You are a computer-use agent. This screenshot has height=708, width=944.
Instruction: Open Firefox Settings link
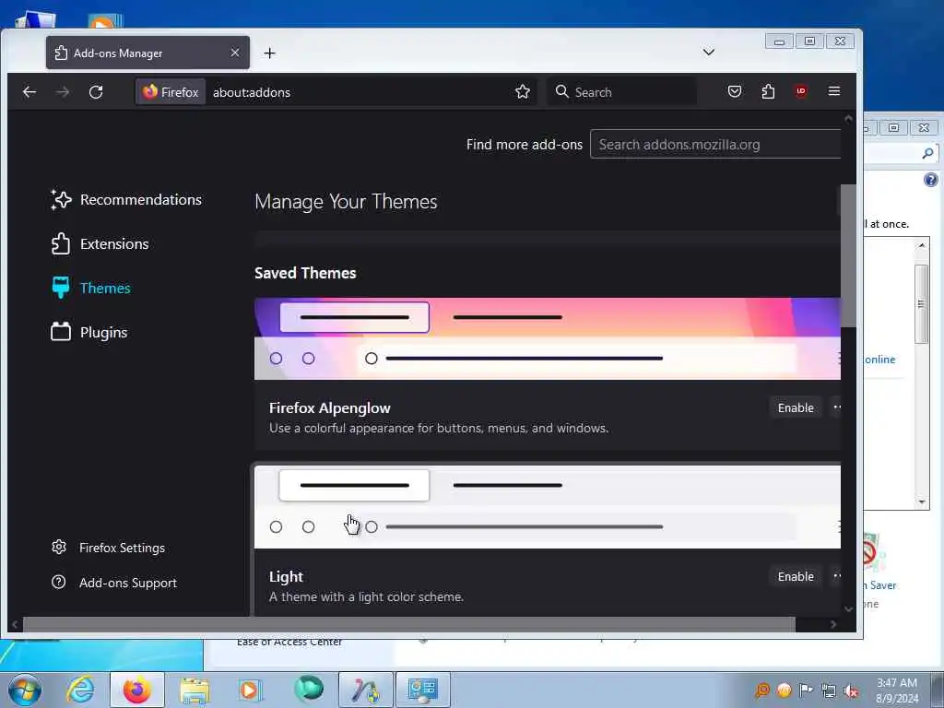click(109, 548)
